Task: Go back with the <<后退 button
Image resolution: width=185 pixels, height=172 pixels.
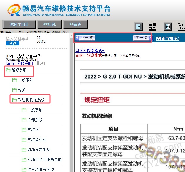Action: [x=50, y=24]
